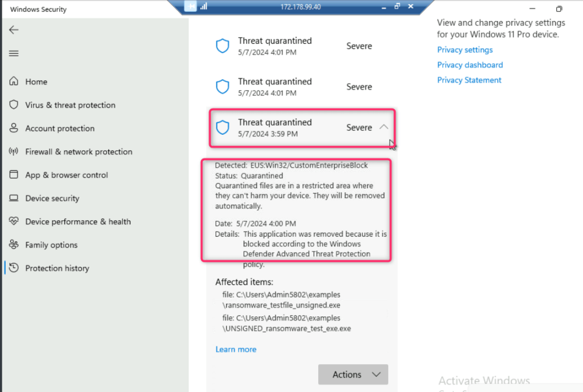
Task: Click the Family options icon
Action: click(14, 245)
